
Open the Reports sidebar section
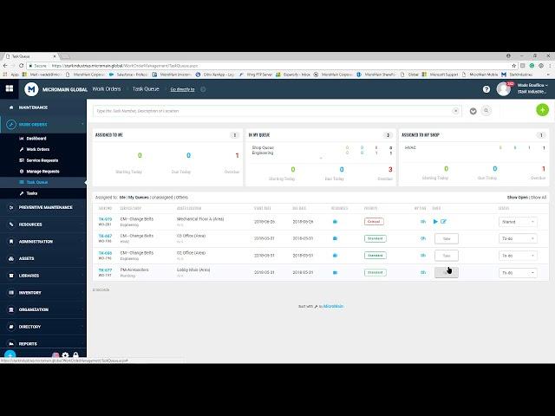[x=42, y=343]
